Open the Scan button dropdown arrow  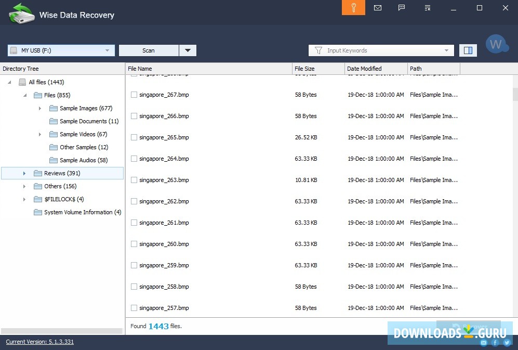188,50
